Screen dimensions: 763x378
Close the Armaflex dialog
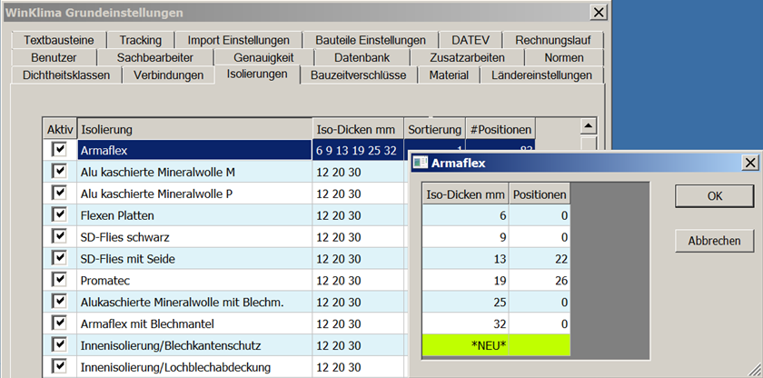(x=749, y=163)
